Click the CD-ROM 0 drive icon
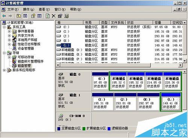The width and height of the screenshot is (188, 138). coord(61,115)
